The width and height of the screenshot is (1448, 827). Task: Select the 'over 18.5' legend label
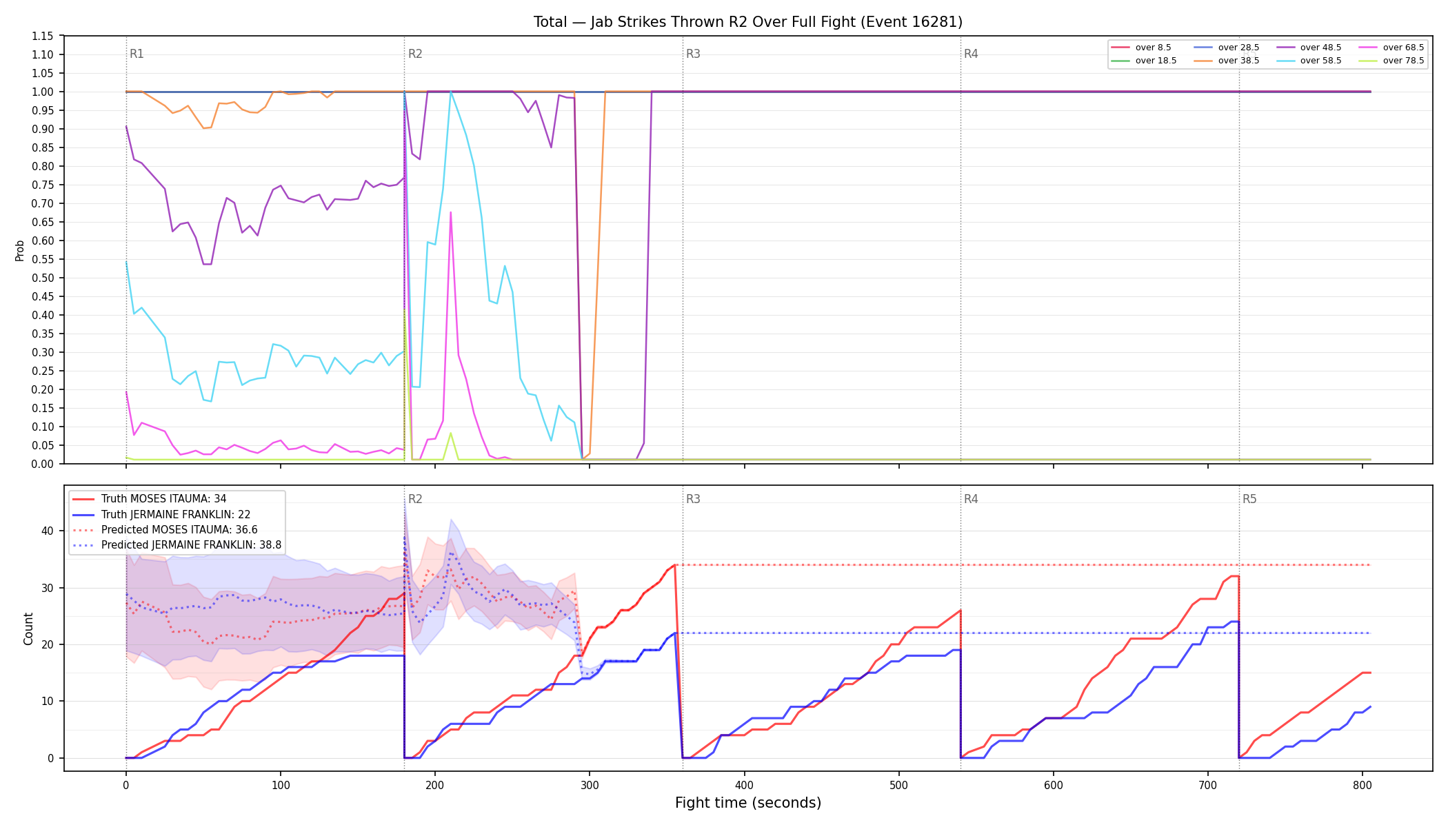coord(1156,61)
